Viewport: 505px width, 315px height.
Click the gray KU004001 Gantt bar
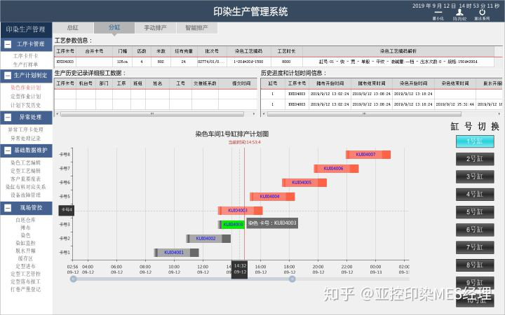(177, 253)
